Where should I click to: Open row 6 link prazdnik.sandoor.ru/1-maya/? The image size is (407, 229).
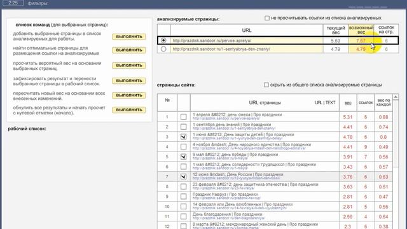pyautogui.click(x=220, y=169)
